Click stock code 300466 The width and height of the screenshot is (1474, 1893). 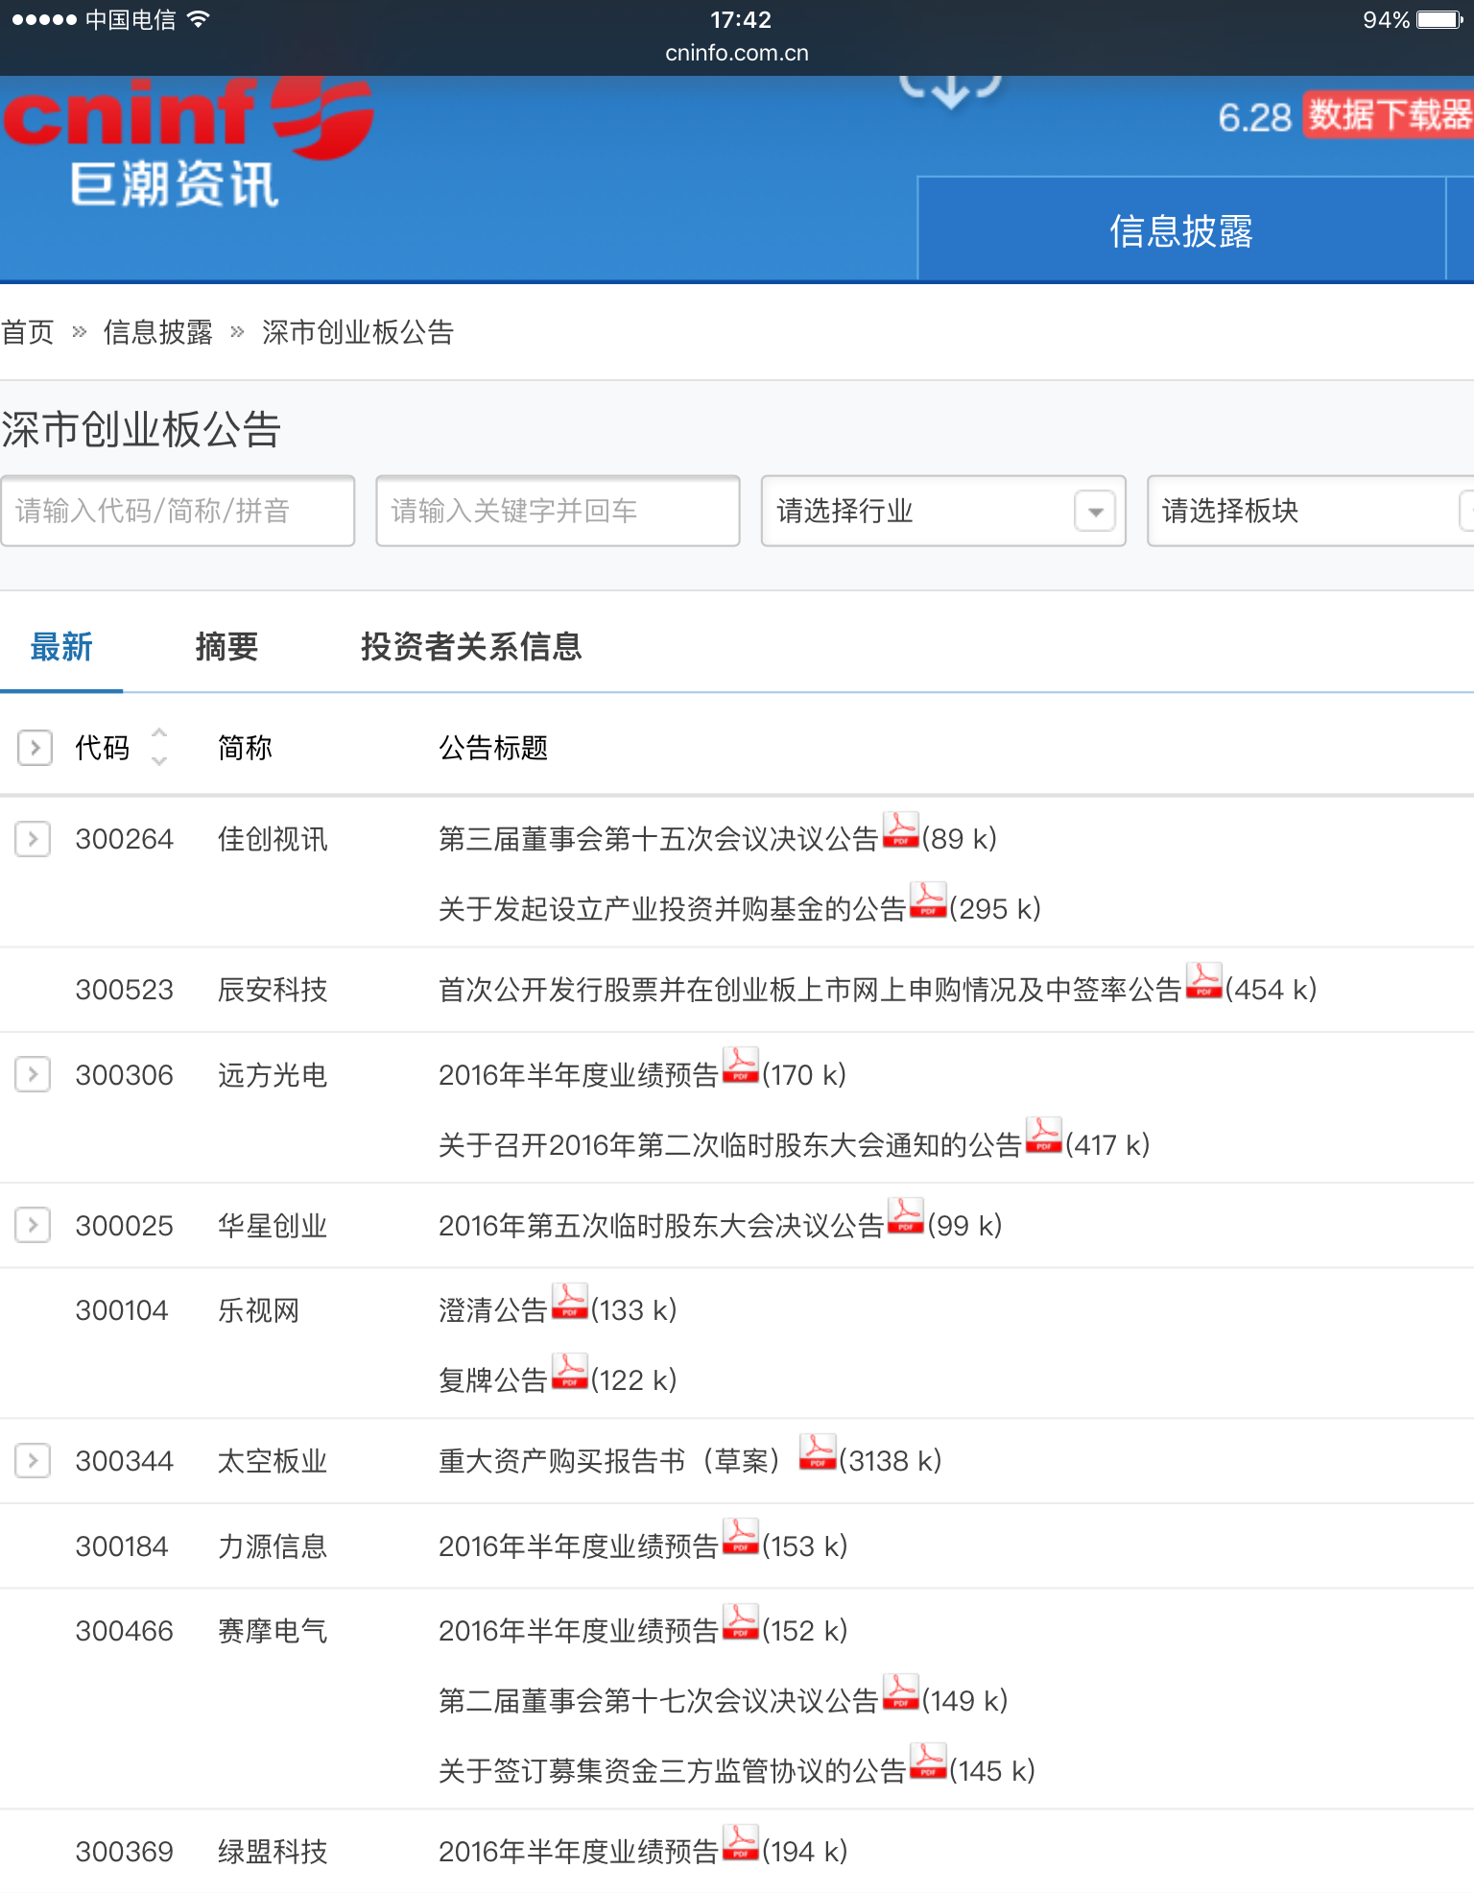click(x=125, y=1631)
